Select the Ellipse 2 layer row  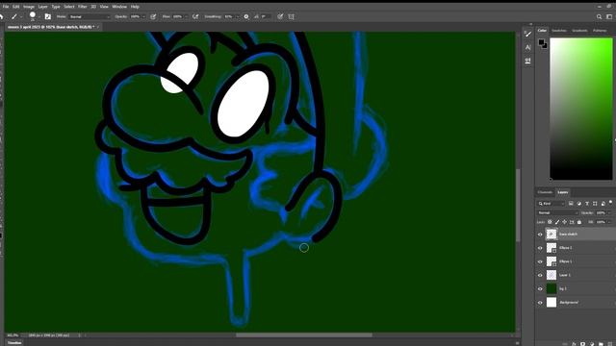pos(576,248)
